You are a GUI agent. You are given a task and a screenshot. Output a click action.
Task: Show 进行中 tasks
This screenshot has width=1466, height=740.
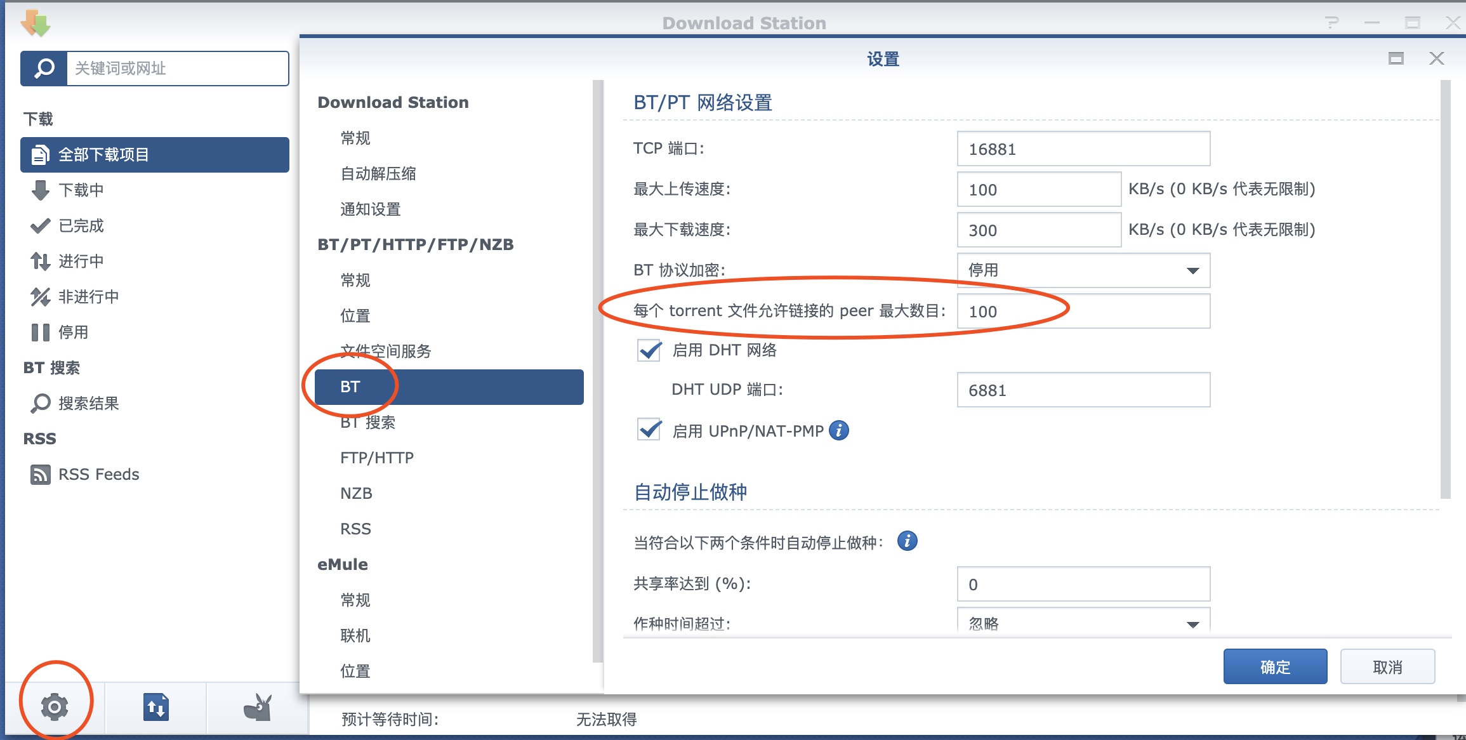pyautogui.click(x=155, y=261)
